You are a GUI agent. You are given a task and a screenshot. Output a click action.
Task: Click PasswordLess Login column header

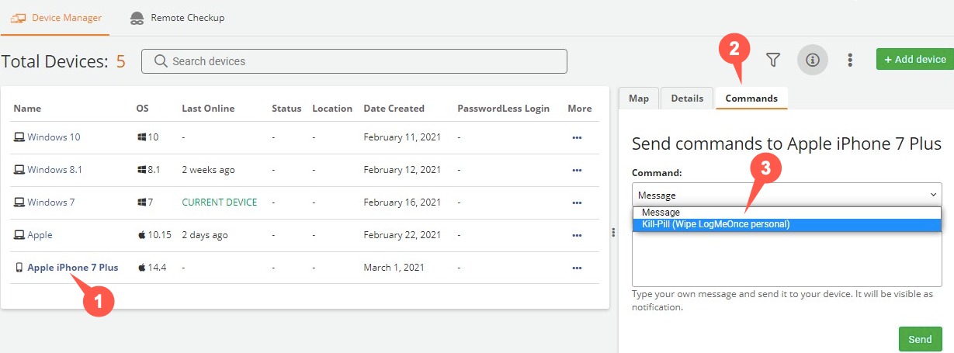[x=503, y=109]
